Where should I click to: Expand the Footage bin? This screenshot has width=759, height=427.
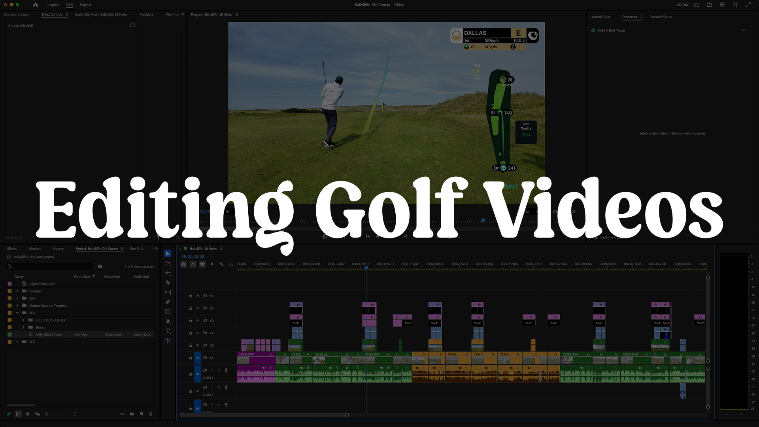[17, 291]
